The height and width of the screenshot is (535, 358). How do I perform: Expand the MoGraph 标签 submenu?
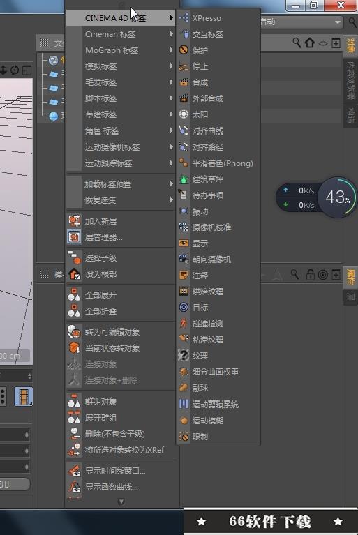tap(121, 50)
